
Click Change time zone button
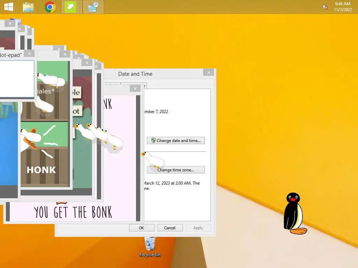[x=176, y=170]
